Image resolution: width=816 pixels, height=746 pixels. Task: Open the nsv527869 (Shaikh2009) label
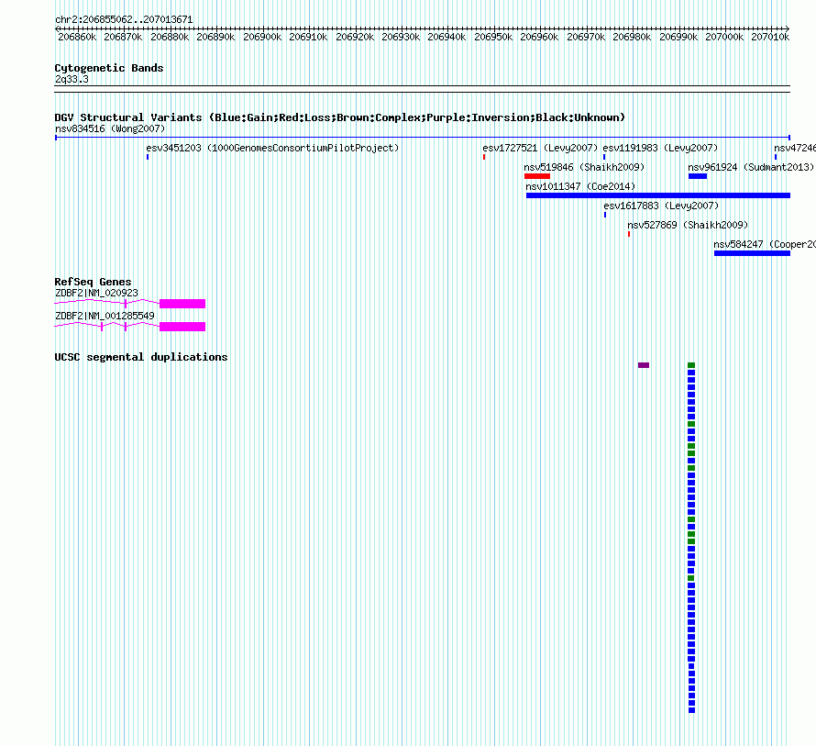[688, 225]
